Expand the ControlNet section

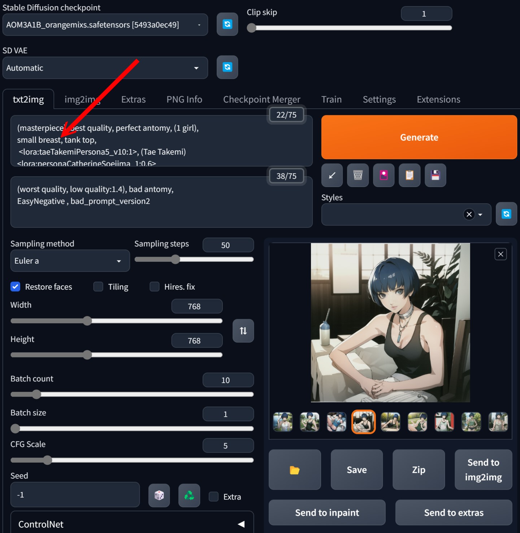coord(132,524)
